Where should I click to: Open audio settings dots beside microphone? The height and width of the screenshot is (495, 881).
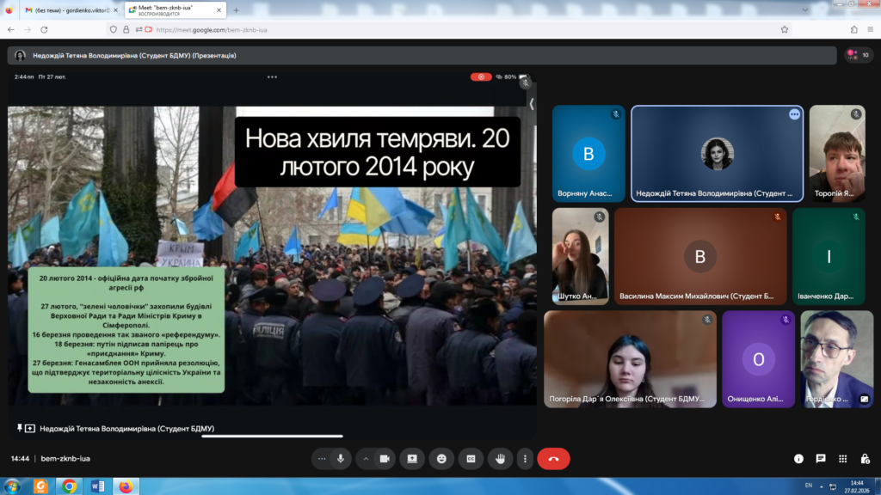click(x=322, y=459)
